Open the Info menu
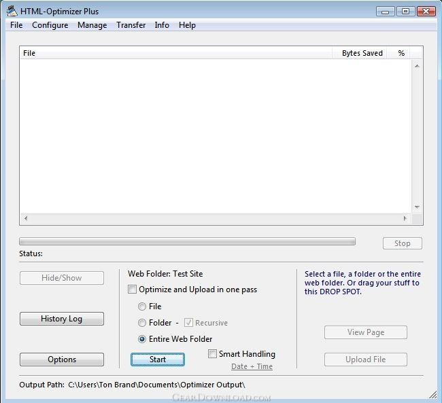 pyautogui.click(x=162, y=25)
